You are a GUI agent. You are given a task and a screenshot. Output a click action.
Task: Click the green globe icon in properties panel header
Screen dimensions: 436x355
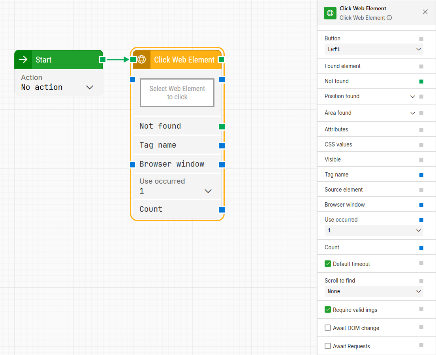(x=330, y=13)
